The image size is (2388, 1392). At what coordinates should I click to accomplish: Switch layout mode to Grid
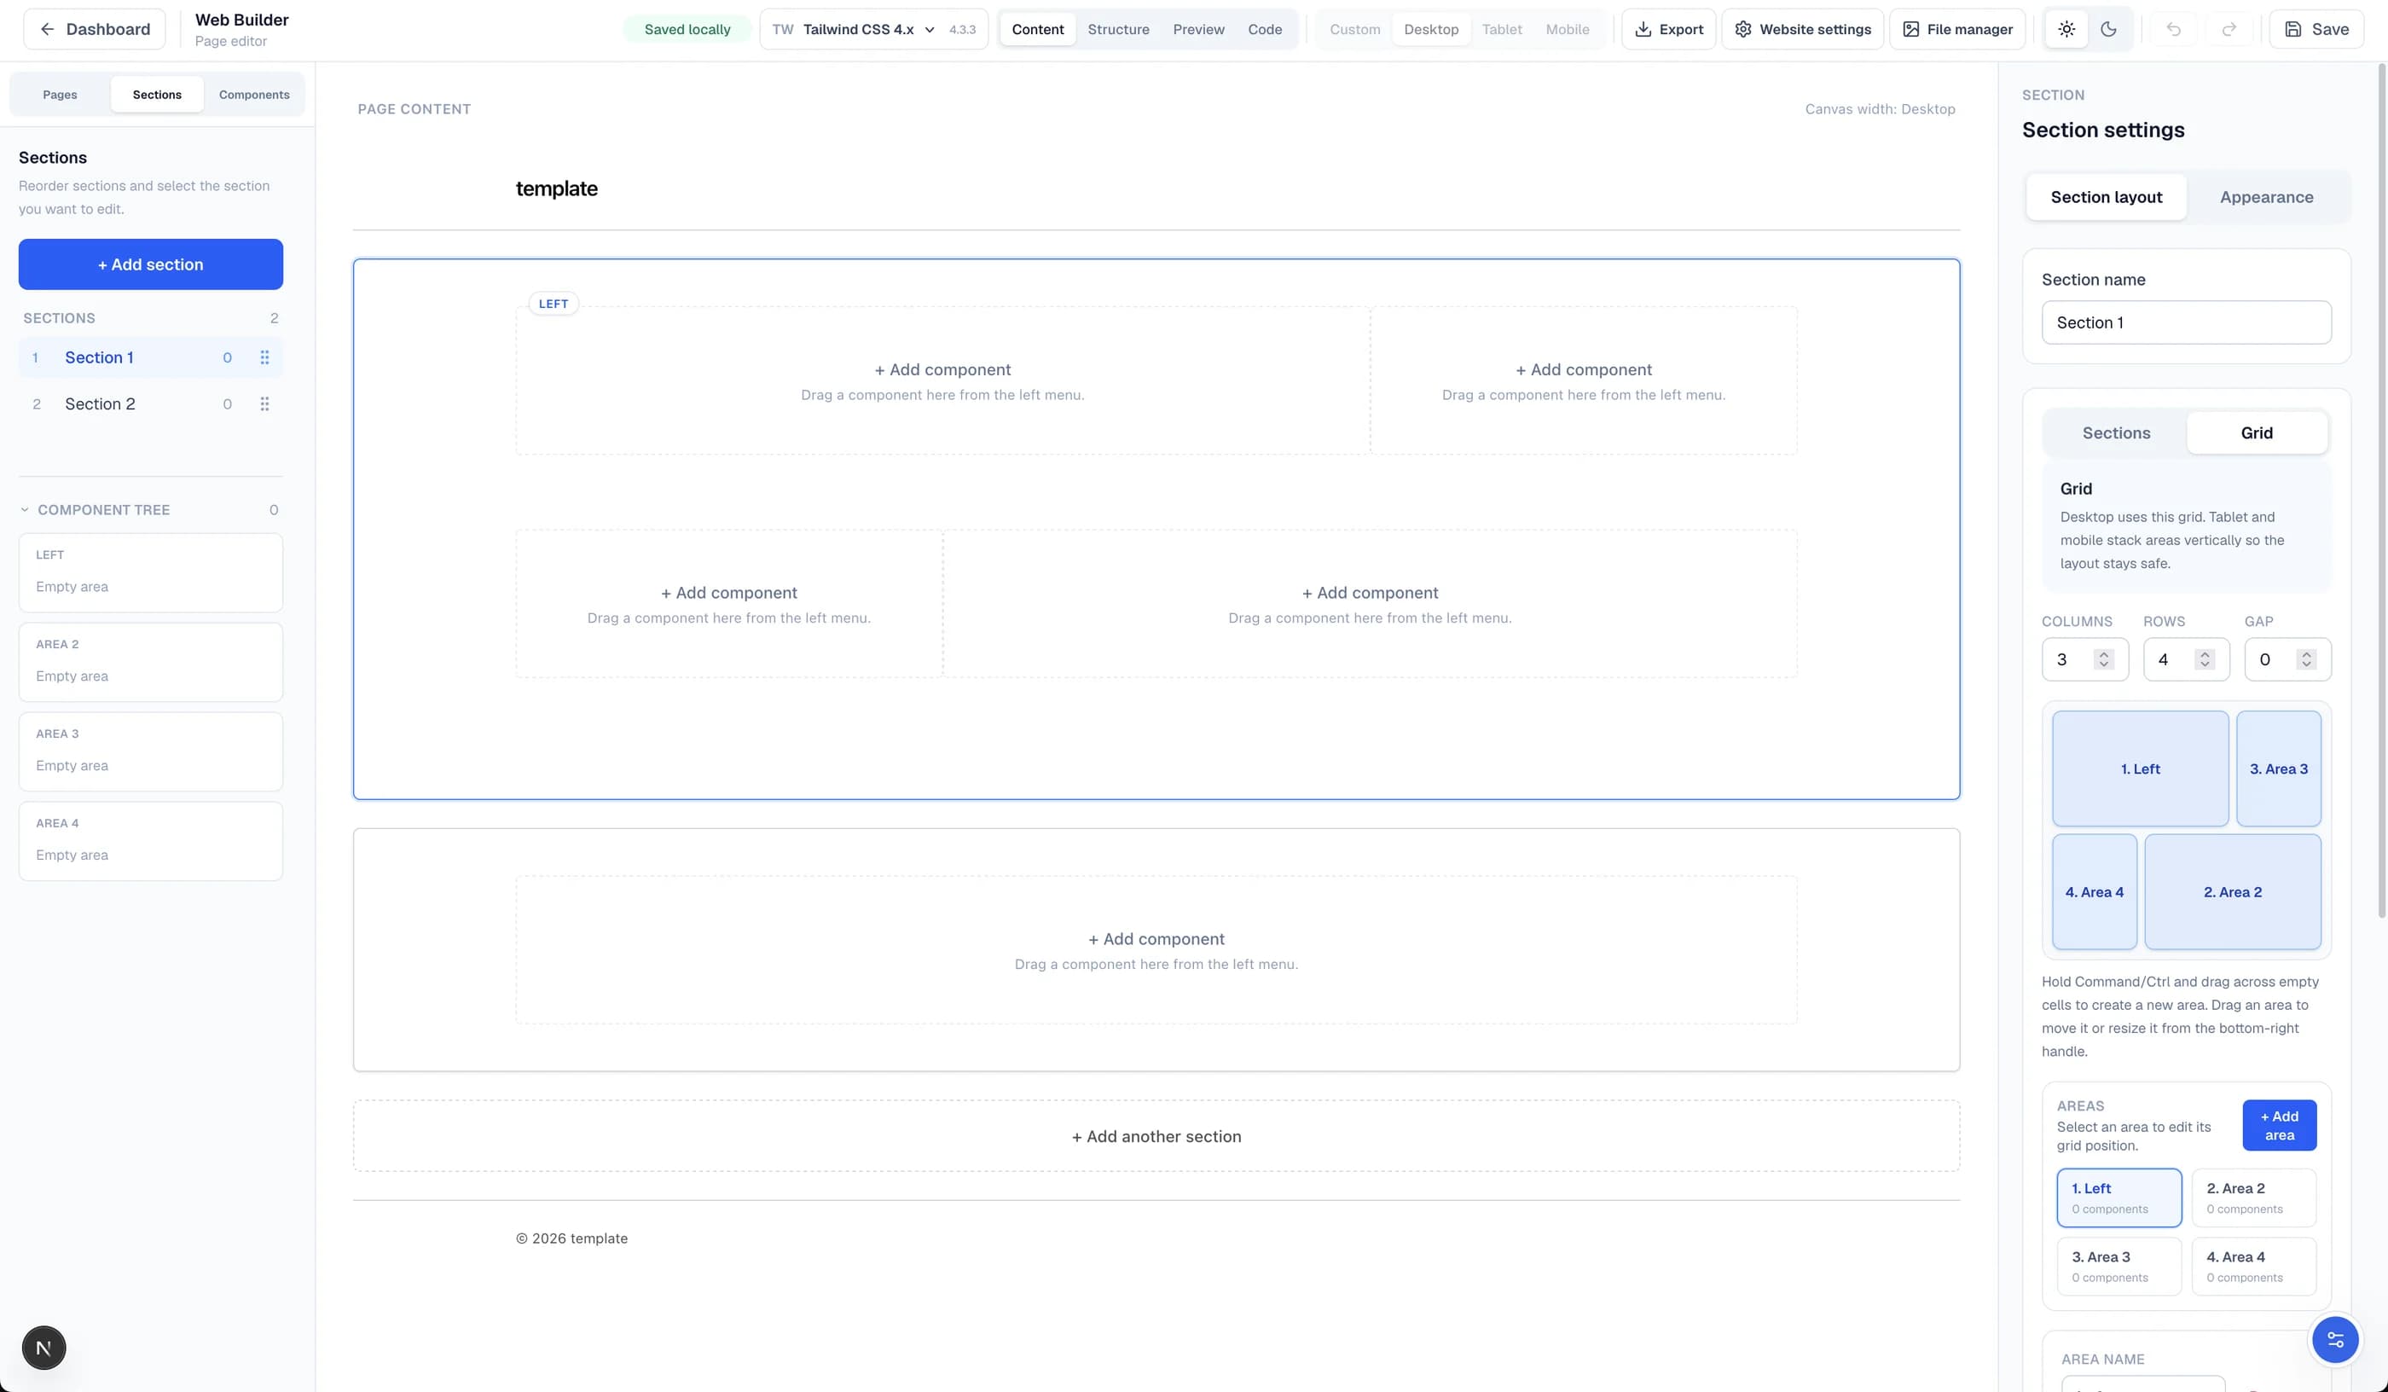[x=2257, y=433]
